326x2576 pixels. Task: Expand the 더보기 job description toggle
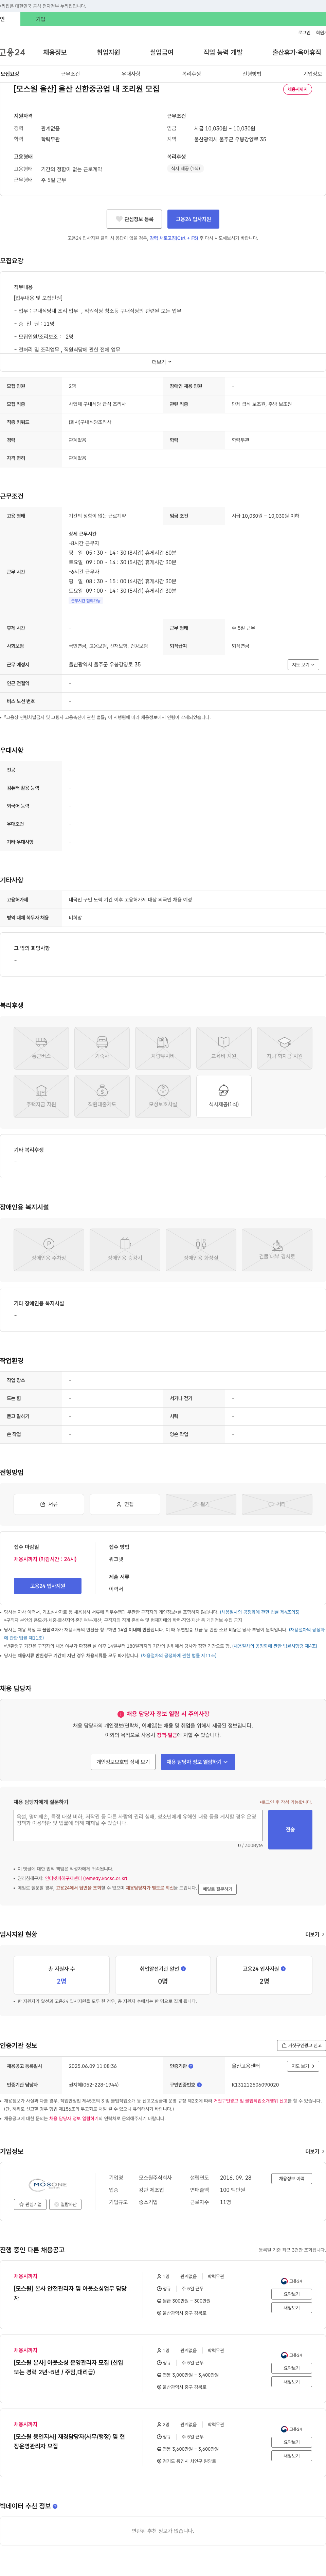[162, 362]
